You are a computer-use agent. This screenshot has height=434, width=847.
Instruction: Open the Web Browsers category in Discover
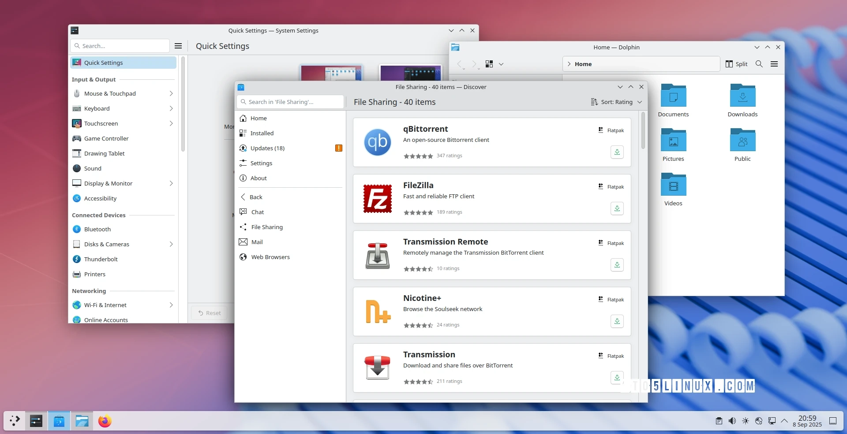pyautogui.click(x=270, y=257)
